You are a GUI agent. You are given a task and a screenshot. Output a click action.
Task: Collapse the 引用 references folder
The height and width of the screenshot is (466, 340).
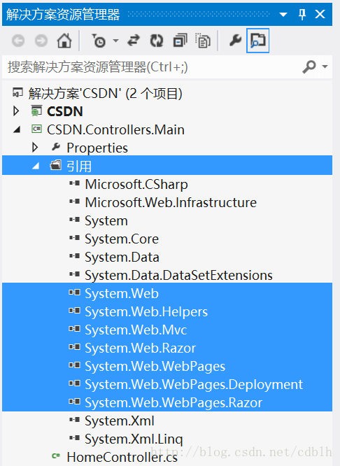[x=36, y=166]
